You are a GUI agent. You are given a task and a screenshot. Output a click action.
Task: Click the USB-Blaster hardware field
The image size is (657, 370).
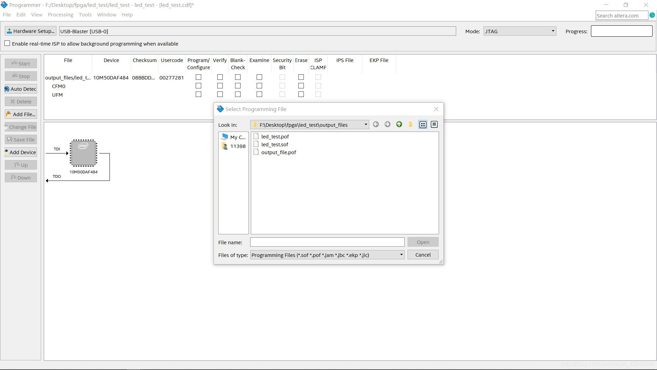tap(257, 31)
